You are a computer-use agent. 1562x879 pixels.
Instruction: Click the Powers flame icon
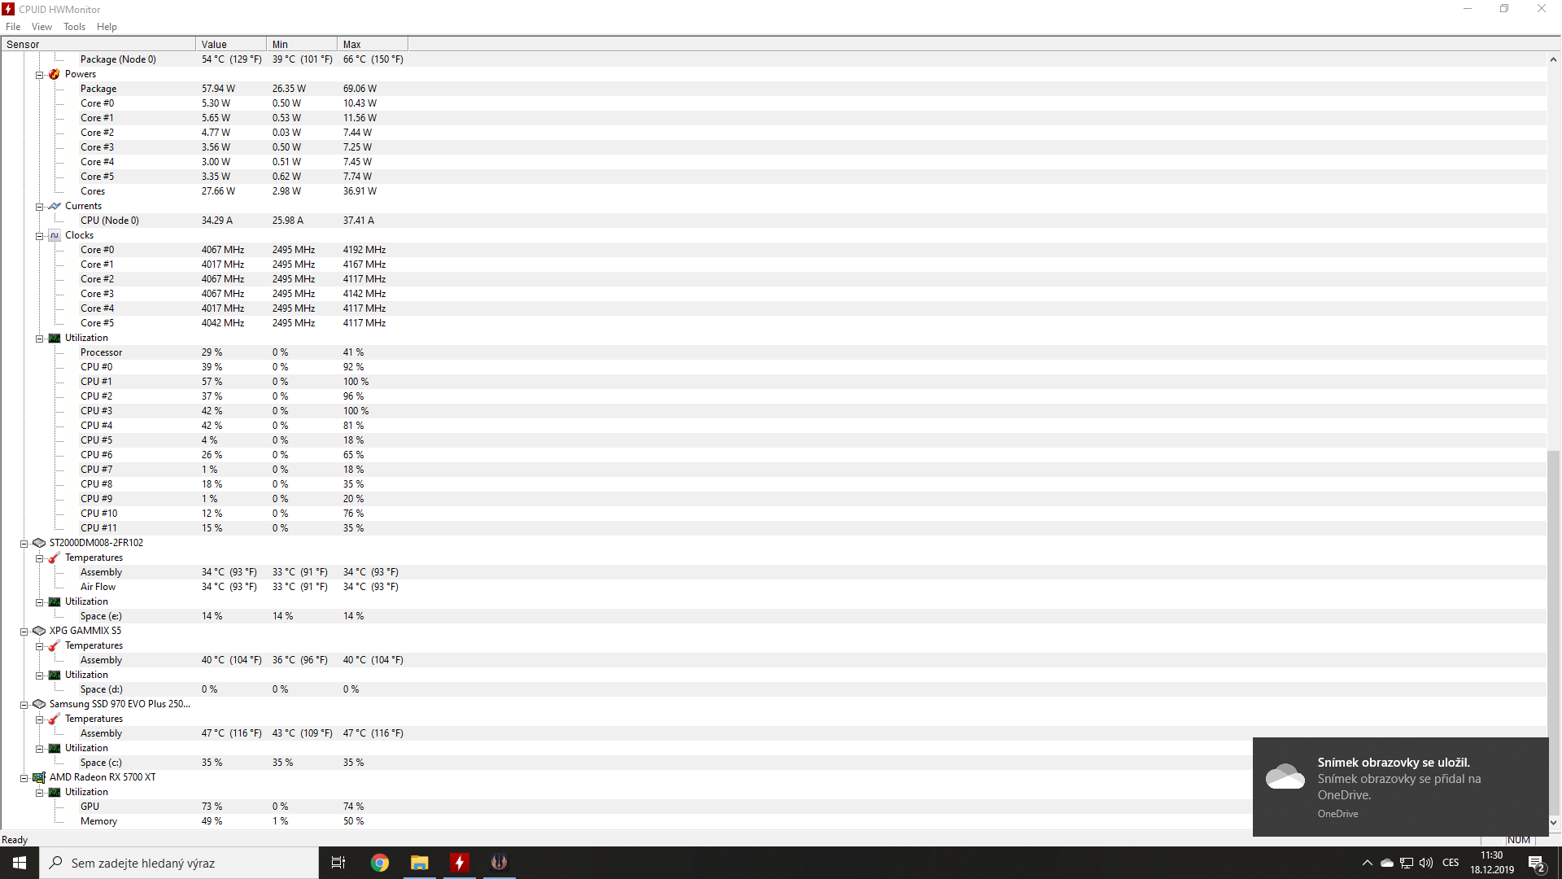point(55,74)
